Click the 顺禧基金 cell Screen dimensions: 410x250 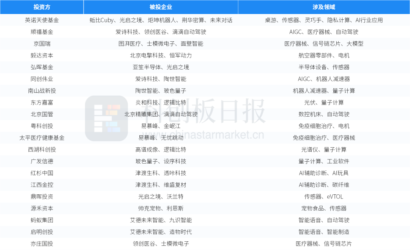point(42,32)
